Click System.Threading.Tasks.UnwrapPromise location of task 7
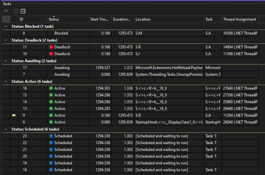This screenshot has width=265, height=175. [x=169, y=74]
